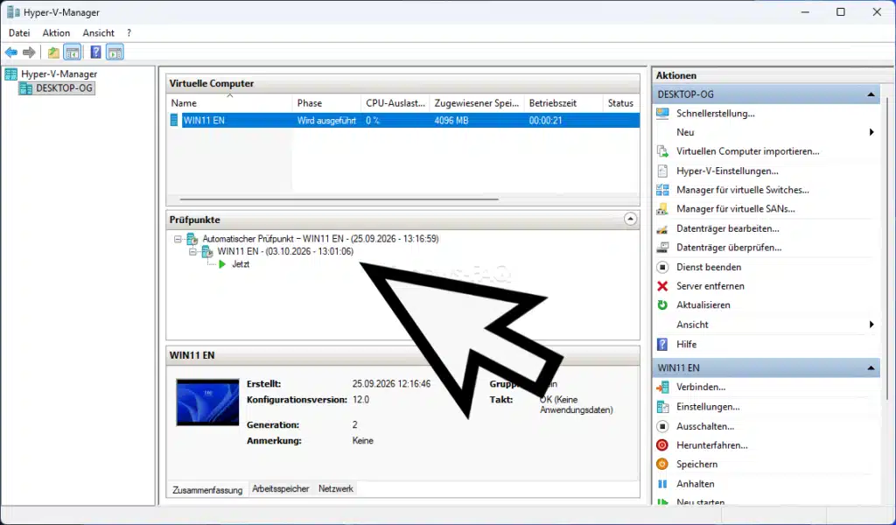Click the Forward arrow toolbar icon
The width and height of the screenshot is (896, 525).
tap(29, 52)
